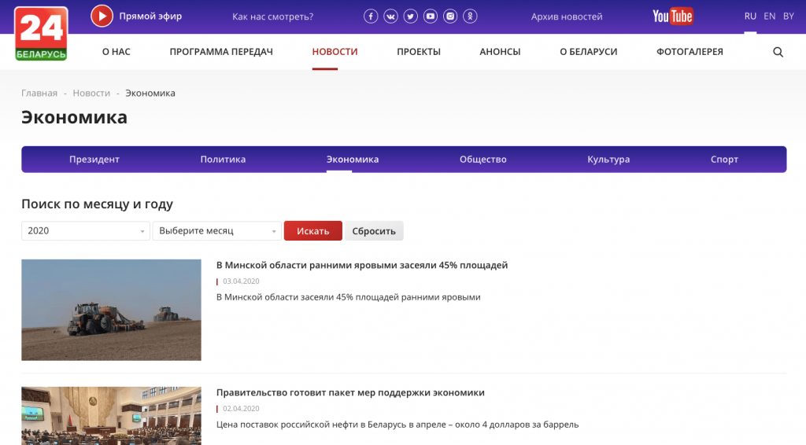Screen dimensions: 806x445
Task: Open the search magnifier icon
Action: pos(778,52)
